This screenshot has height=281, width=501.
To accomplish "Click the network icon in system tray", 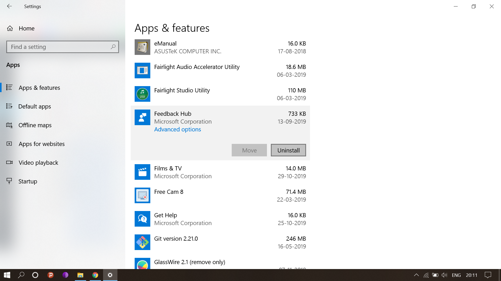I will click(426, 275).
